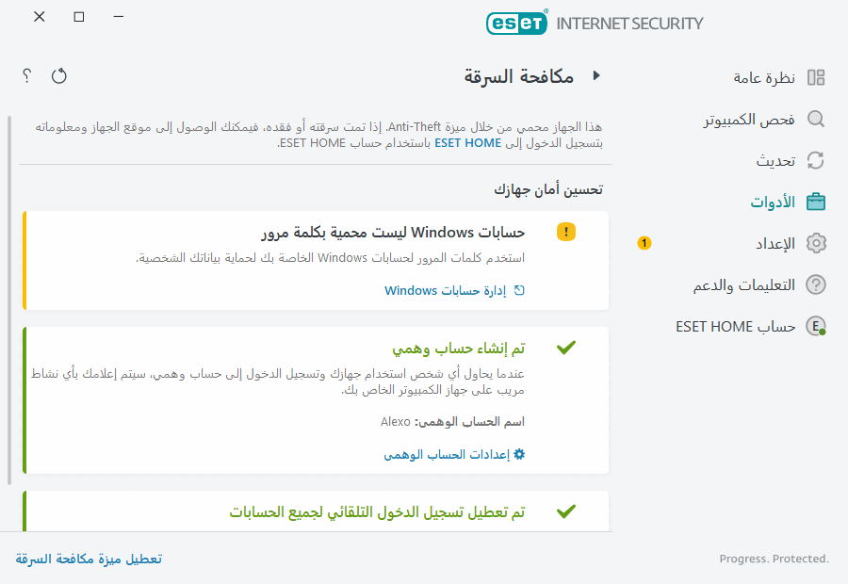This screenshot has width=848, height=584.
Task: Click the circular refresh icon top left
Action: click(x=58, y=76)
